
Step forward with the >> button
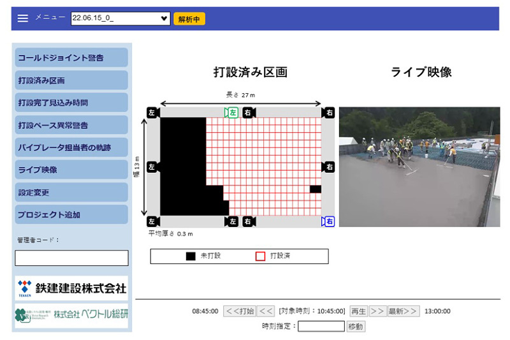377,311
